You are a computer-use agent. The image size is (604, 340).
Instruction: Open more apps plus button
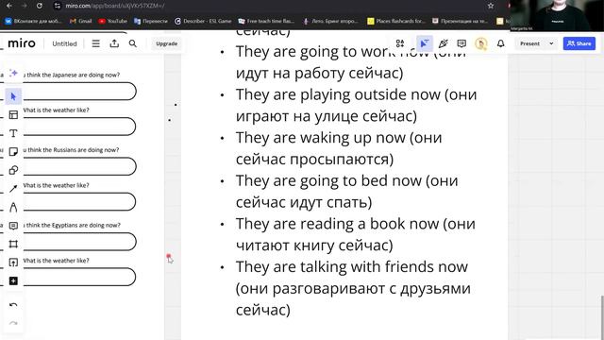click(13, 281)
